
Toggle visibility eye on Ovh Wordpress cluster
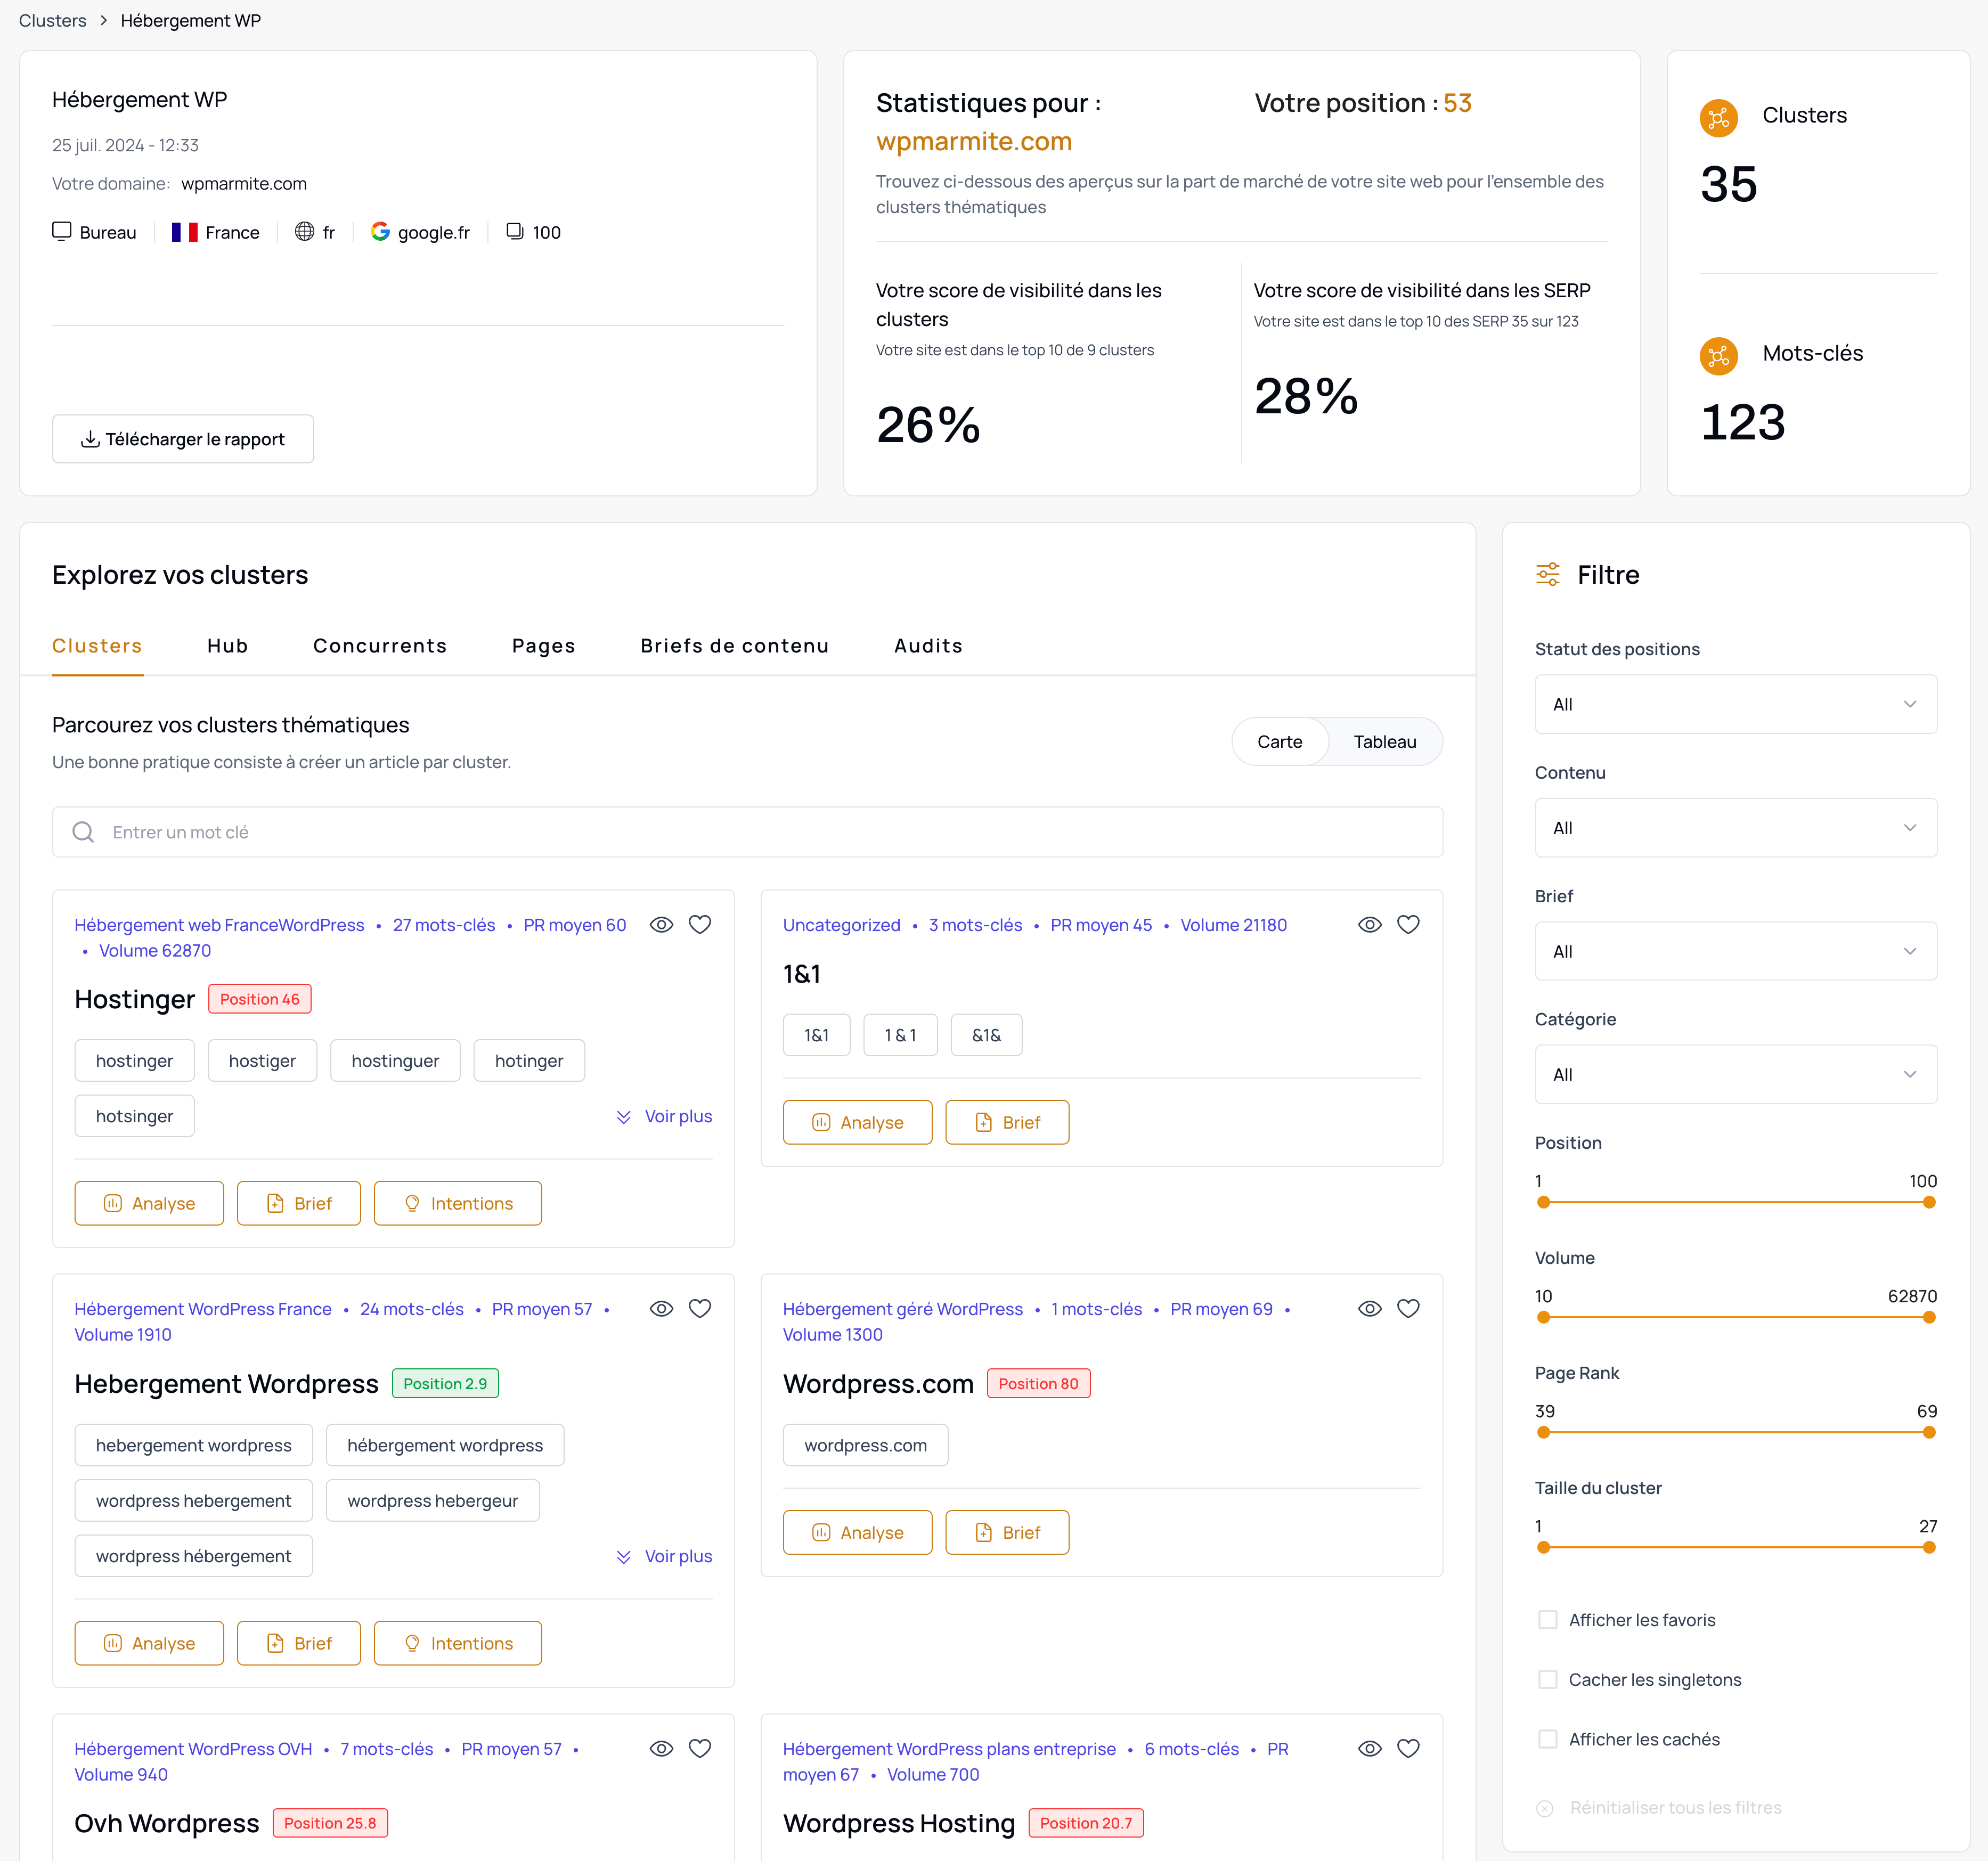tap(661, 1748)
